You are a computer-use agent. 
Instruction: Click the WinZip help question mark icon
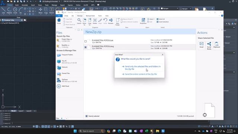pos(222,16)
